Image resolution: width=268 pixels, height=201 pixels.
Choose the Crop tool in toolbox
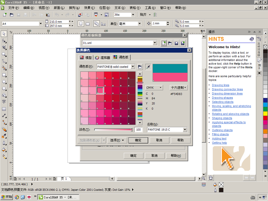tap(4, 48)
